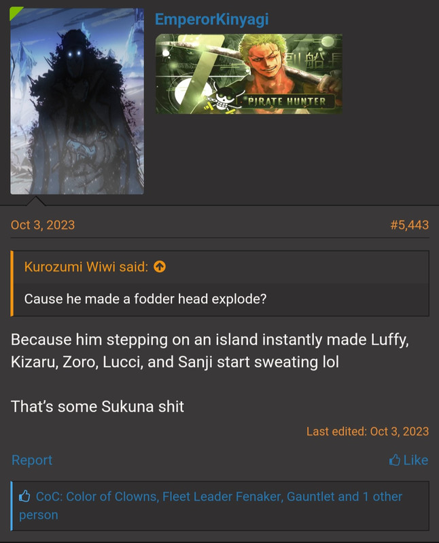The width and height of the screenshot is (439, 543).
Task: Open Fleet Leader Fenaker's profile
Action: [x=222, y=496]
